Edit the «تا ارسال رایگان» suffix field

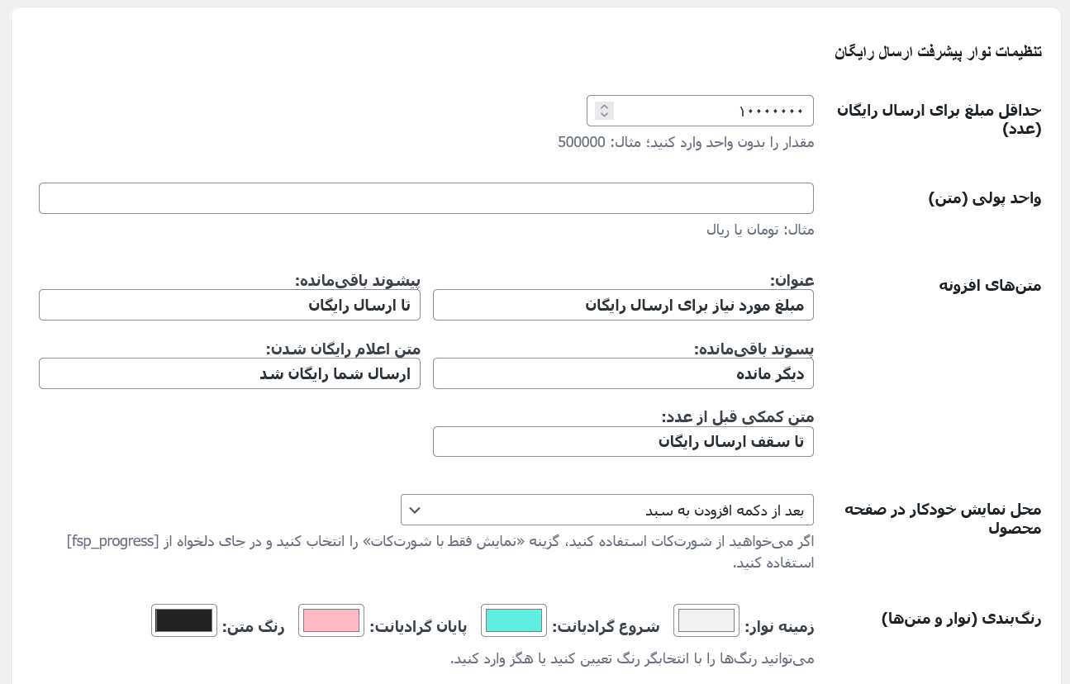230,305
